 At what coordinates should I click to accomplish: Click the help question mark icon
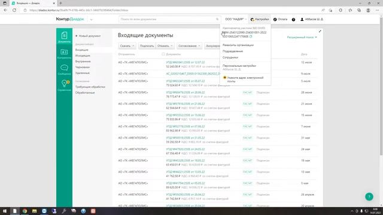click(293, 20)
